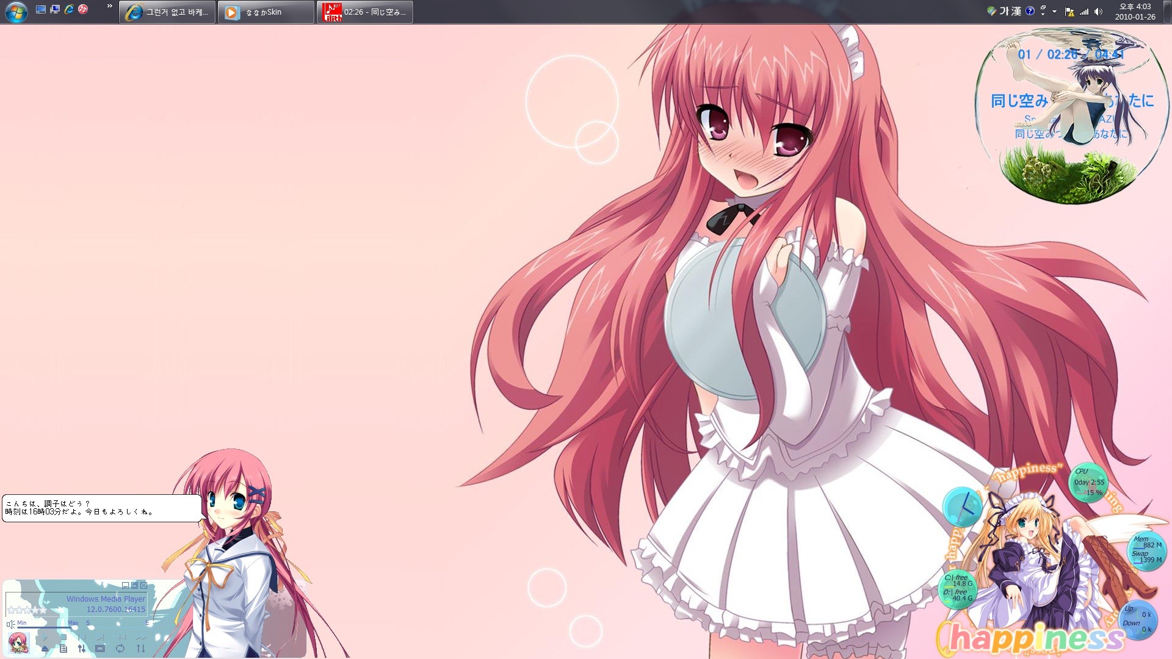Click the video window icon in WMP skin
The width and height of the screenshot is (1172, 659).
click(100, 649)
